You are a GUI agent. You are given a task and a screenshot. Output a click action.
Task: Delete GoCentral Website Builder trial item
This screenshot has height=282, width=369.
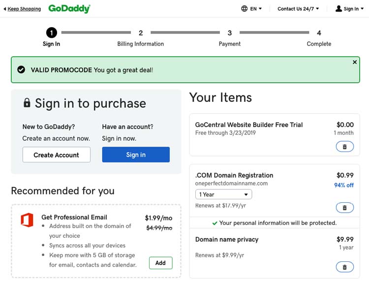pos(344,147)
